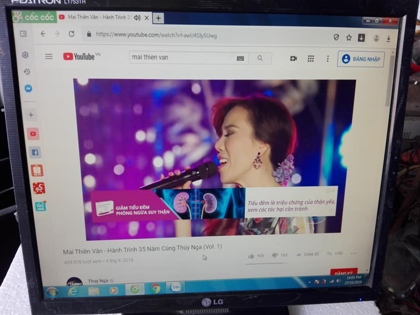The image size is (420, 315).
Task: Open Windows Explorer folder in taskbar
Action: [x=94, y=291]
